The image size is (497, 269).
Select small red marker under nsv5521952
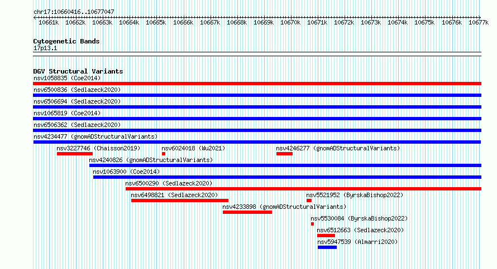pos(309,200)
